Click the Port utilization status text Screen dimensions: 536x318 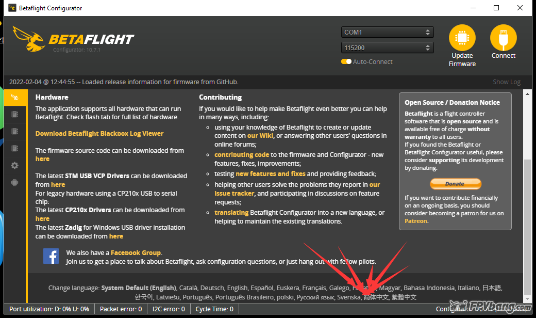point(49,309)
